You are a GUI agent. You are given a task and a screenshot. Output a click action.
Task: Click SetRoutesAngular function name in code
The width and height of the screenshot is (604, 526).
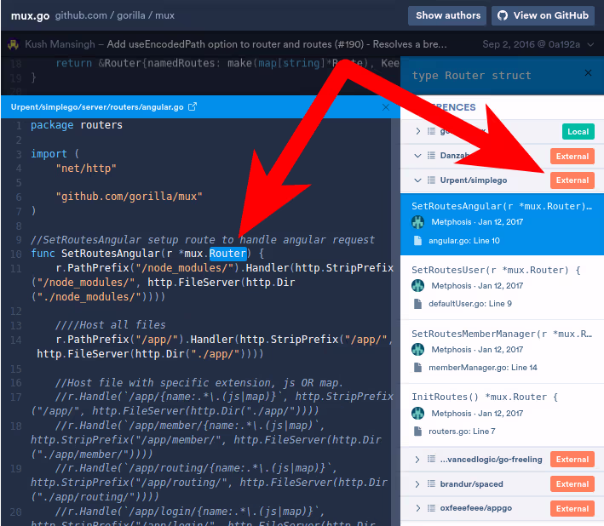point(111,254)
